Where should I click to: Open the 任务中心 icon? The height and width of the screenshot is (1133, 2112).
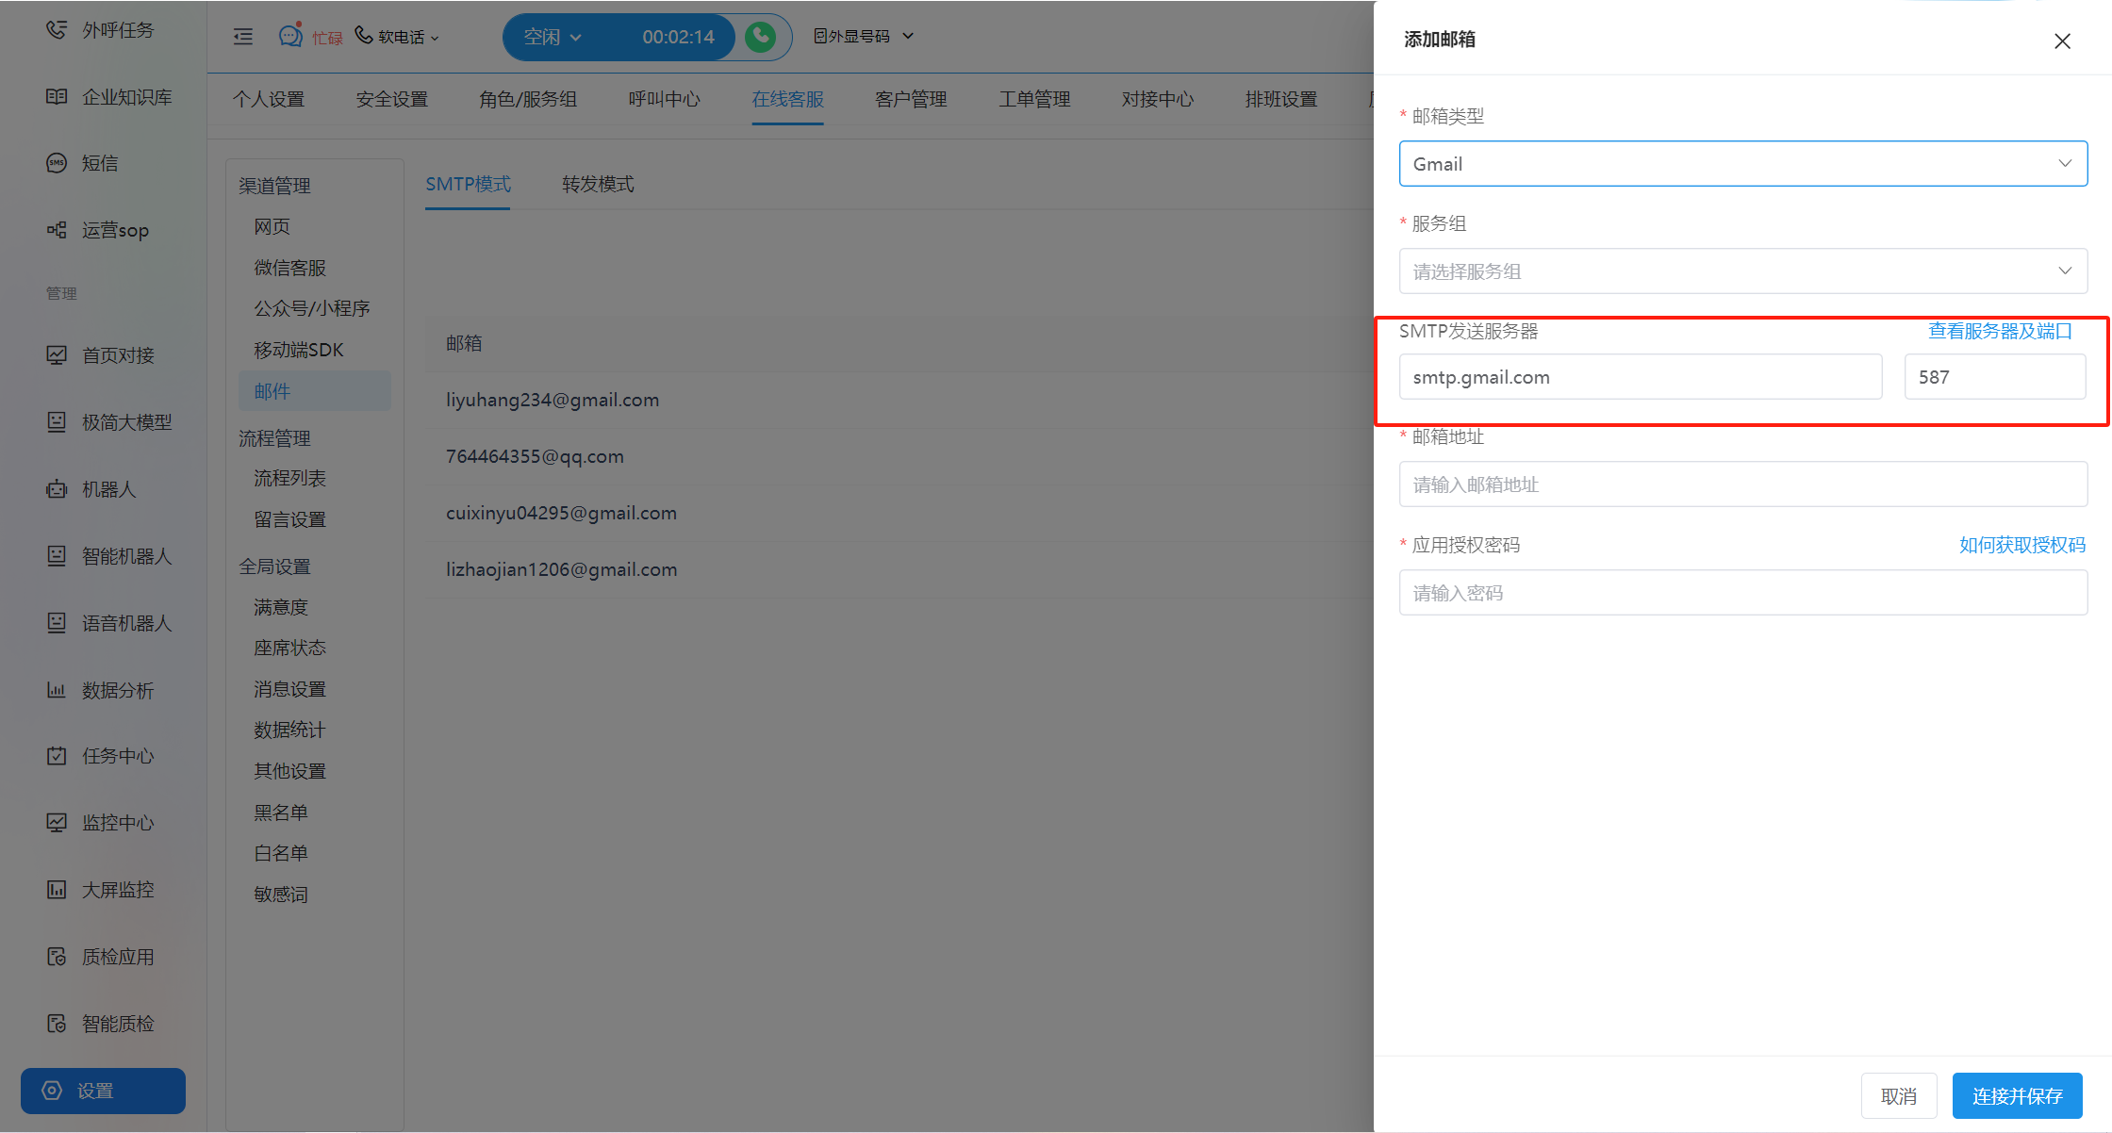click(x=57, y=756)
